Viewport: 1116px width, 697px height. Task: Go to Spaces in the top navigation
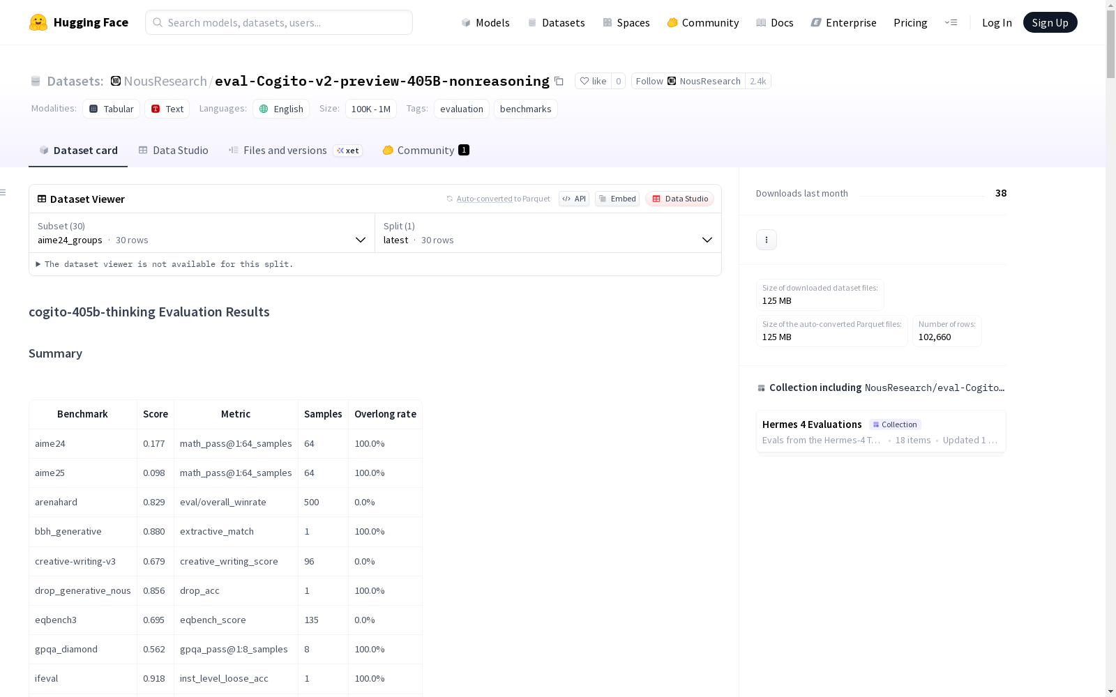coord(626,22)
